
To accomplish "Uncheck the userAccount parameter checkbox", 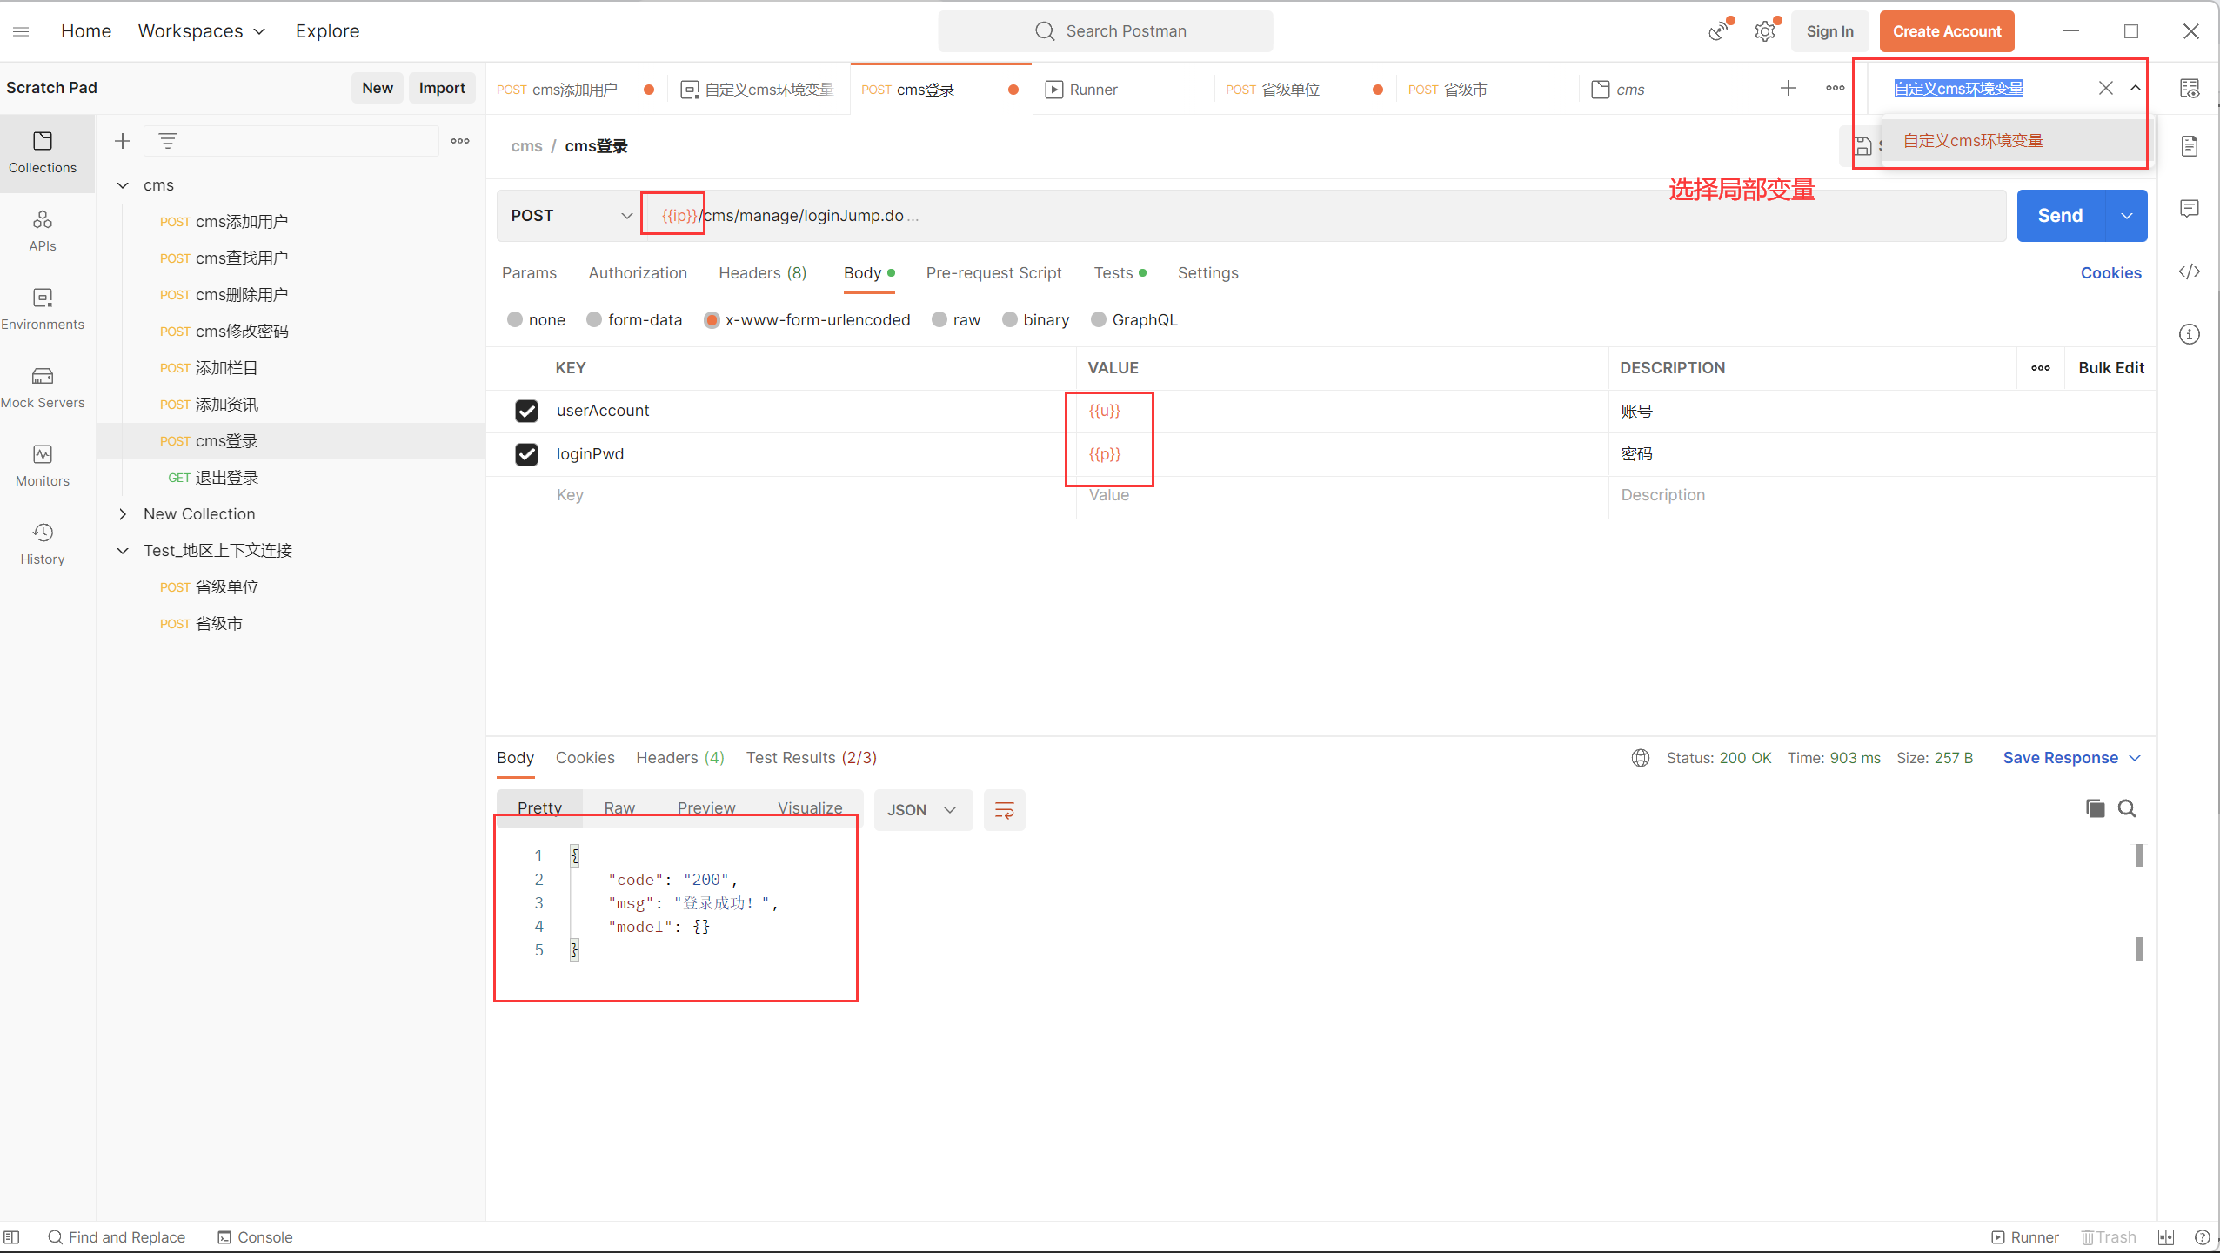I will click(x=526, y=411).
